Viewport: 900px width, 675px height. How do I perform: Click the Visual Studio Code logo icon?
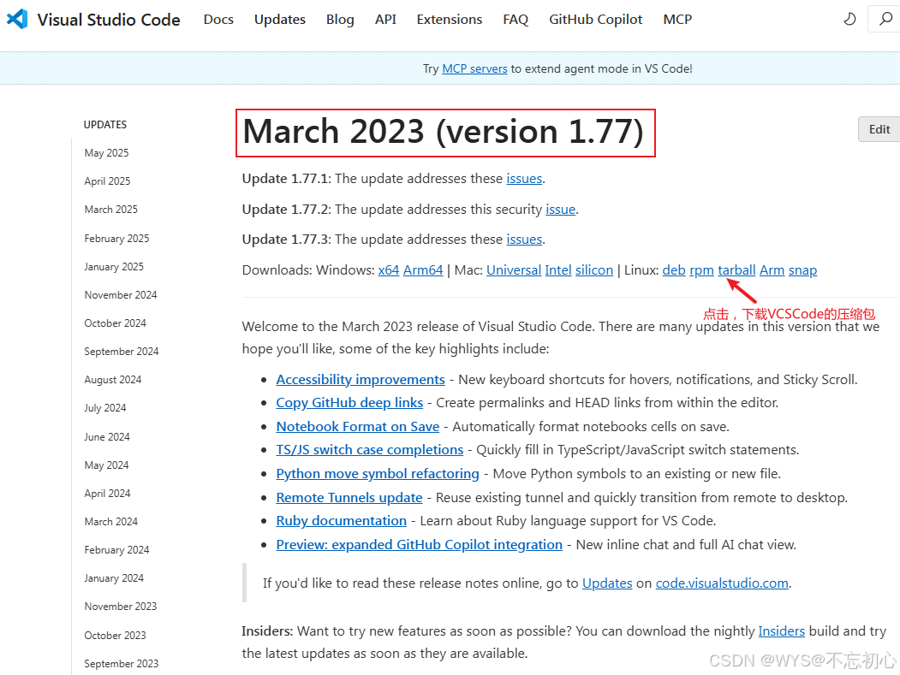(17, 19)
